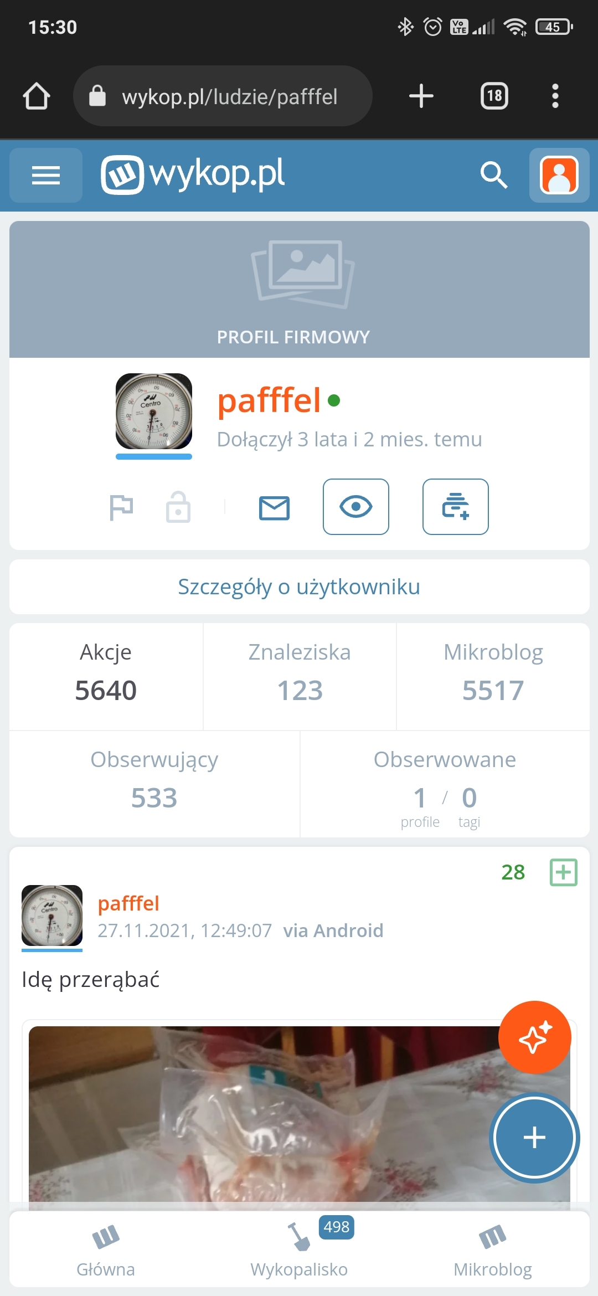Image resolution: width=598 pixels, height=1296 pixels.
Task: Tap the orange sparkle floating button
Action: point(534,1037)
